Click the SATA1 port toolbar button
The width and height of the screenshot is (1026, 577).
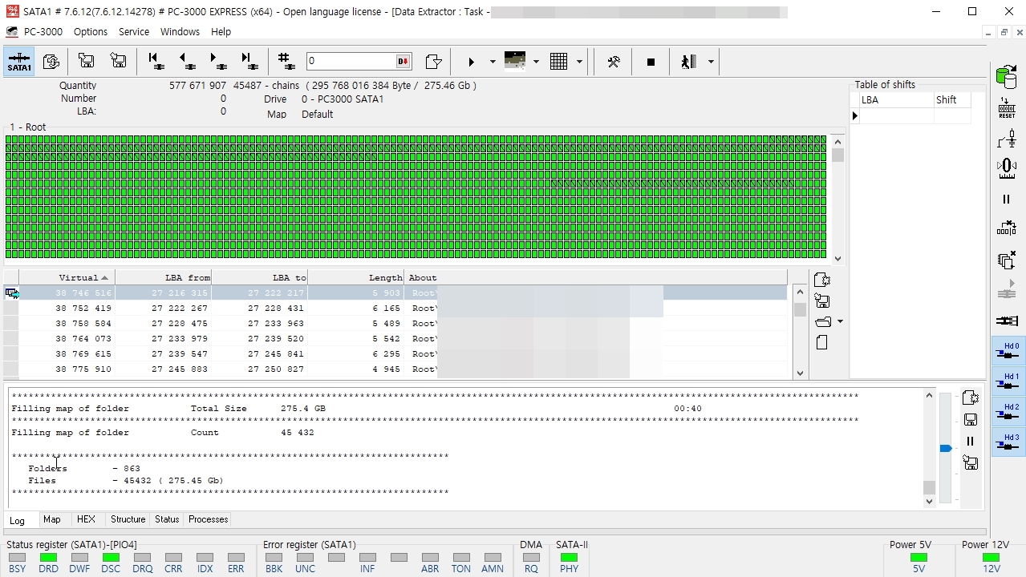[x=19, y=62]
